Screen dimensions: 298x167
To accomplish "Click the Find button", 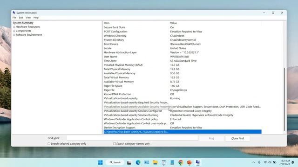I will tap(211, 138).
